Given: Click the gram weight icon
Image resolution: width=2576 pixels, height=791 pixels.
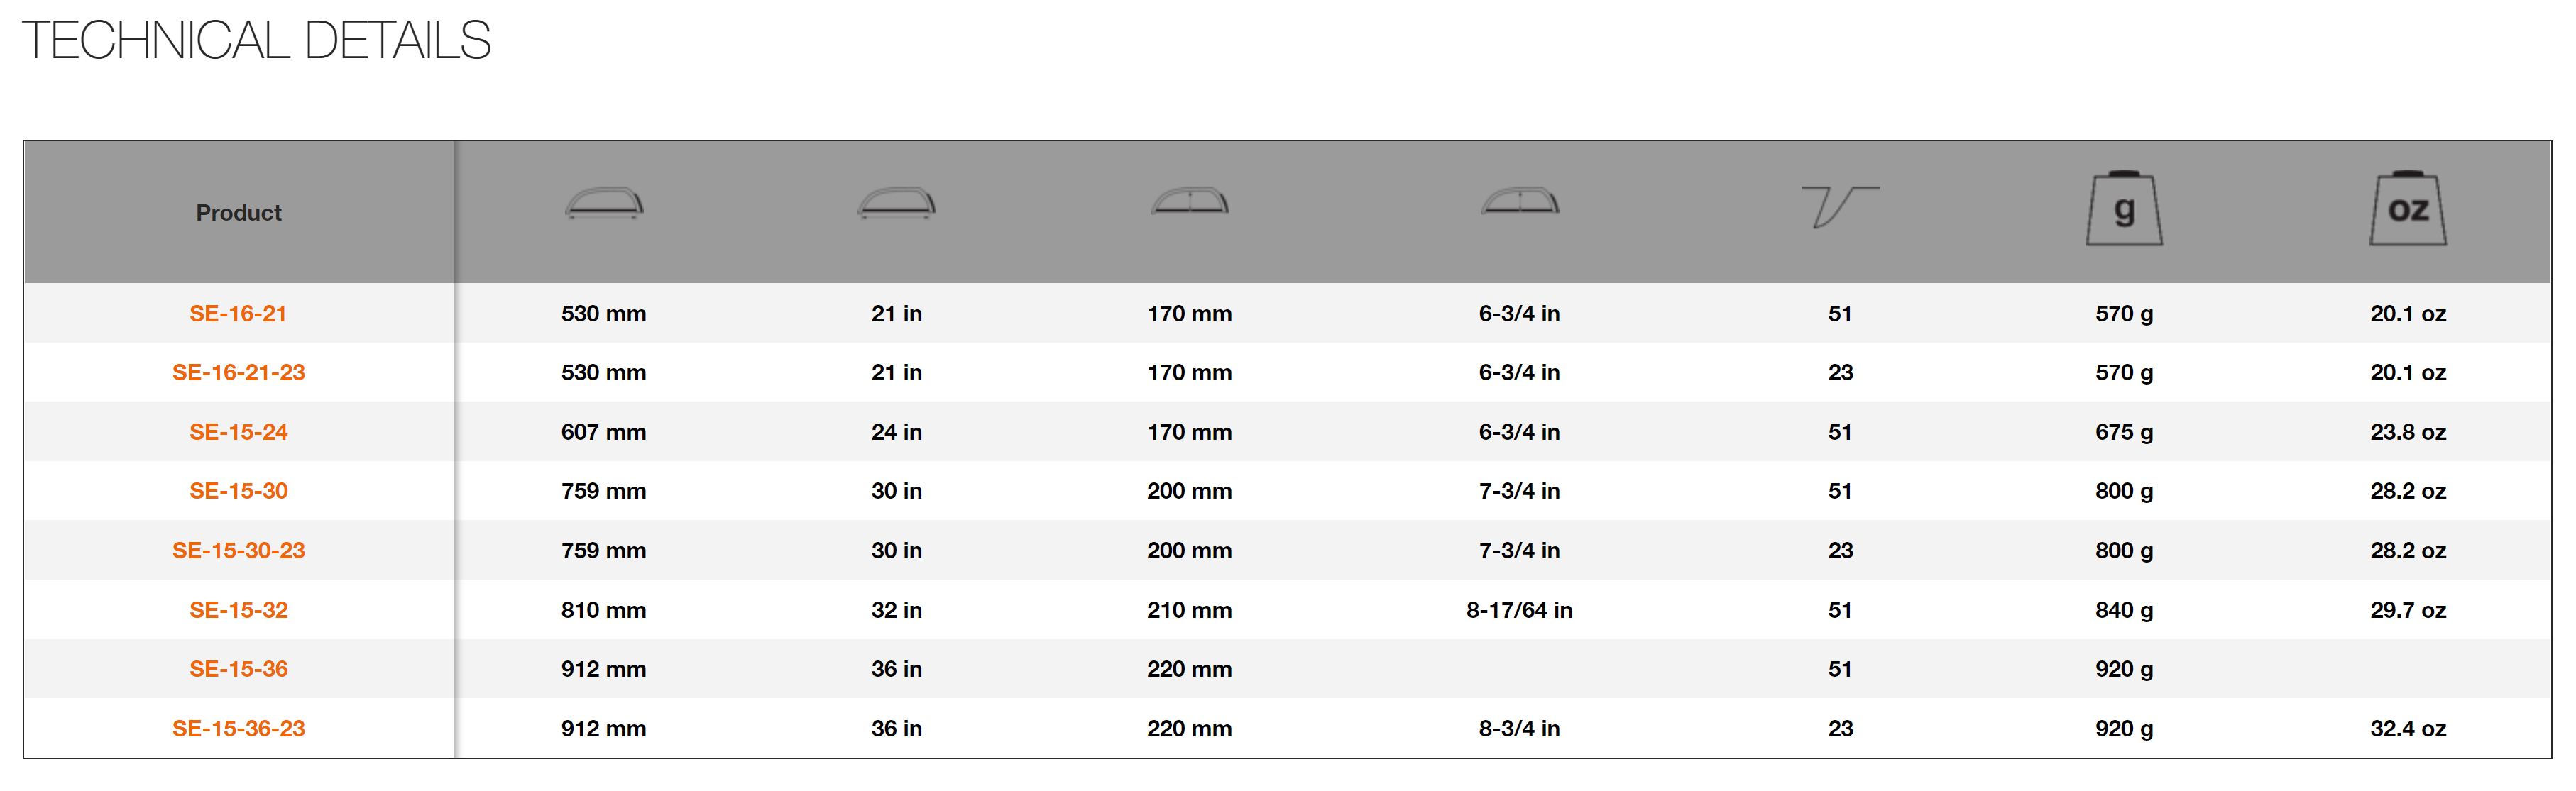Looking at the screenshot, I should point(2124,208).
